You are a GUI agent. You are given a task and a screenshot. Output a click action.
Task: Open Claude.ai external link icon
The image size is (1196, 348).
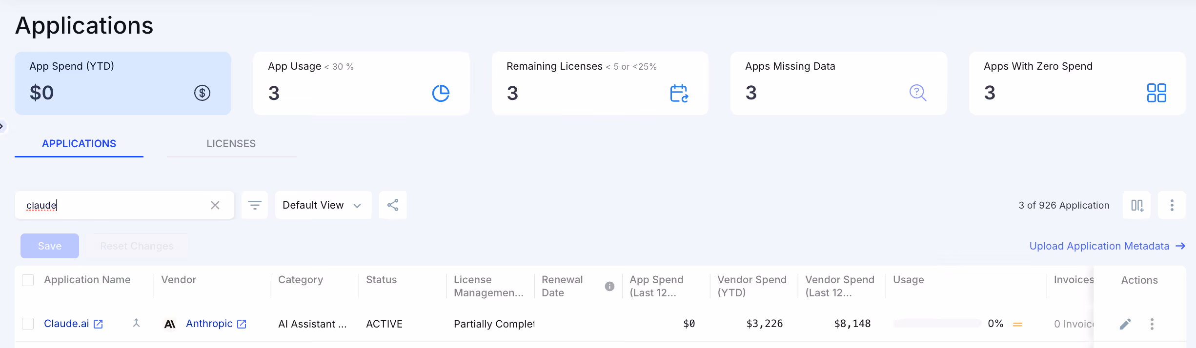pyautogui.click(x=98, y=324)
